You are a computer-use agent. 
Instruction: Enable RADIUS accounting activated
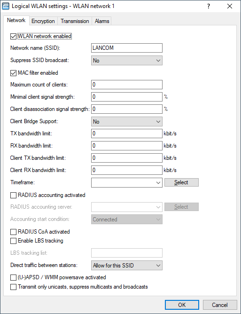14,195
